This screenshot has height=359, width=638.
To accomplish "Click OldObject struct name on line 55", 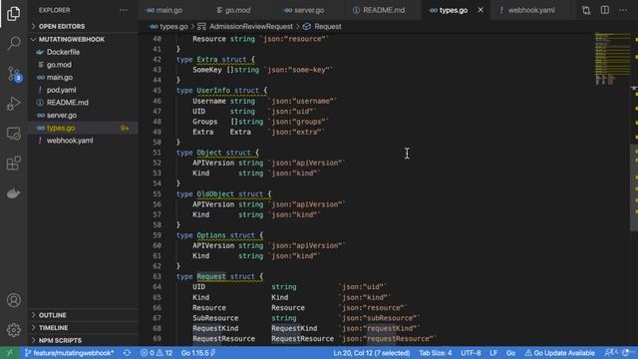I will (215, 194).
